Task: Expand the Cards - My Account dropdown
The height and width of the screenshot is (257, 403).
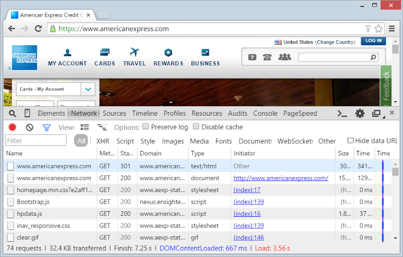Action: (x=88, y=89)
